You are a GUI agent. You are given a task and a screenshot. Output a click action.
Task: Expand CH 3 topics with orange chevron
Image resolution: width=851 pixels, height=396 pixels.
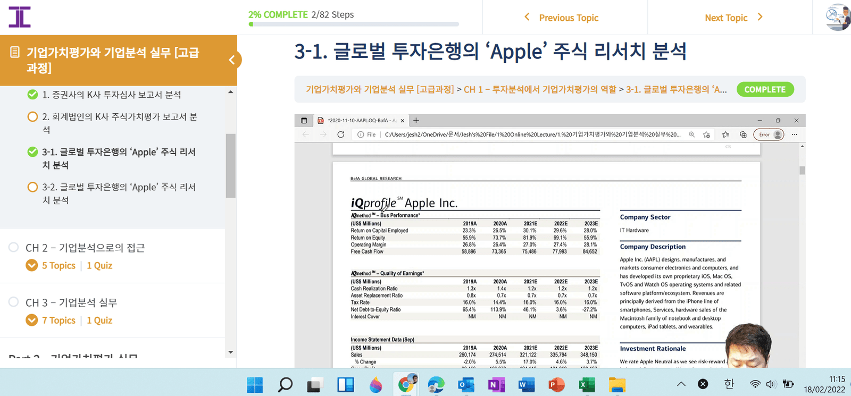(32, 320)
